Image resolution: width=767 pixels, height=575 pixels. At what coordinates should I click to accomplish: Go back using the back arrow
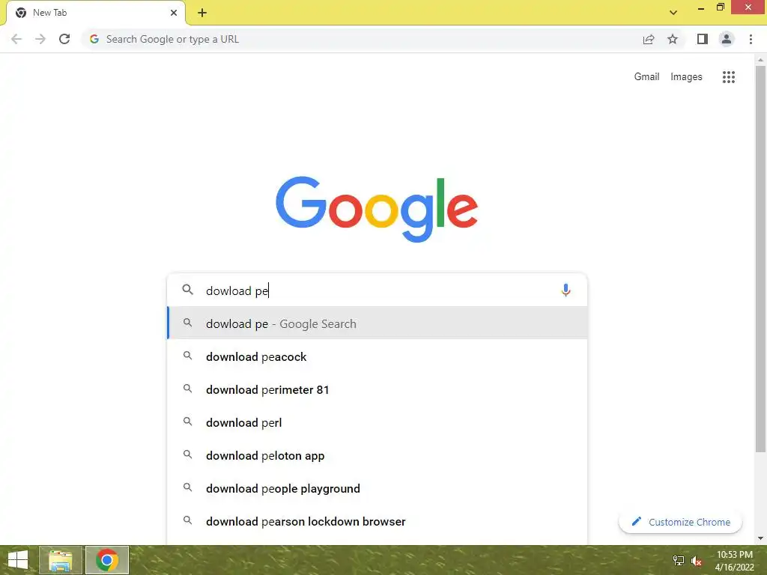point(16,39)
